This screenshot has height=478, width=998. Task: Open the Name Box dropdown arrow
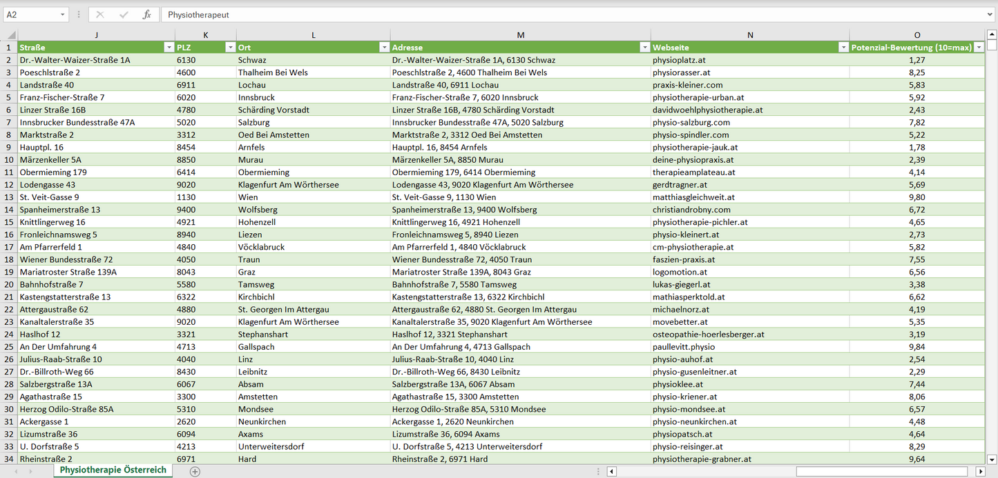click(x=62, y=14)
